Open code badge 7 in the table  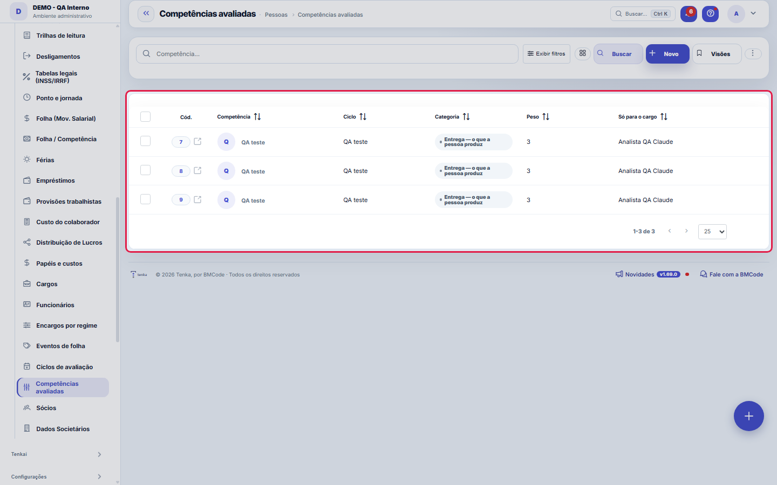tap(181, 142)
